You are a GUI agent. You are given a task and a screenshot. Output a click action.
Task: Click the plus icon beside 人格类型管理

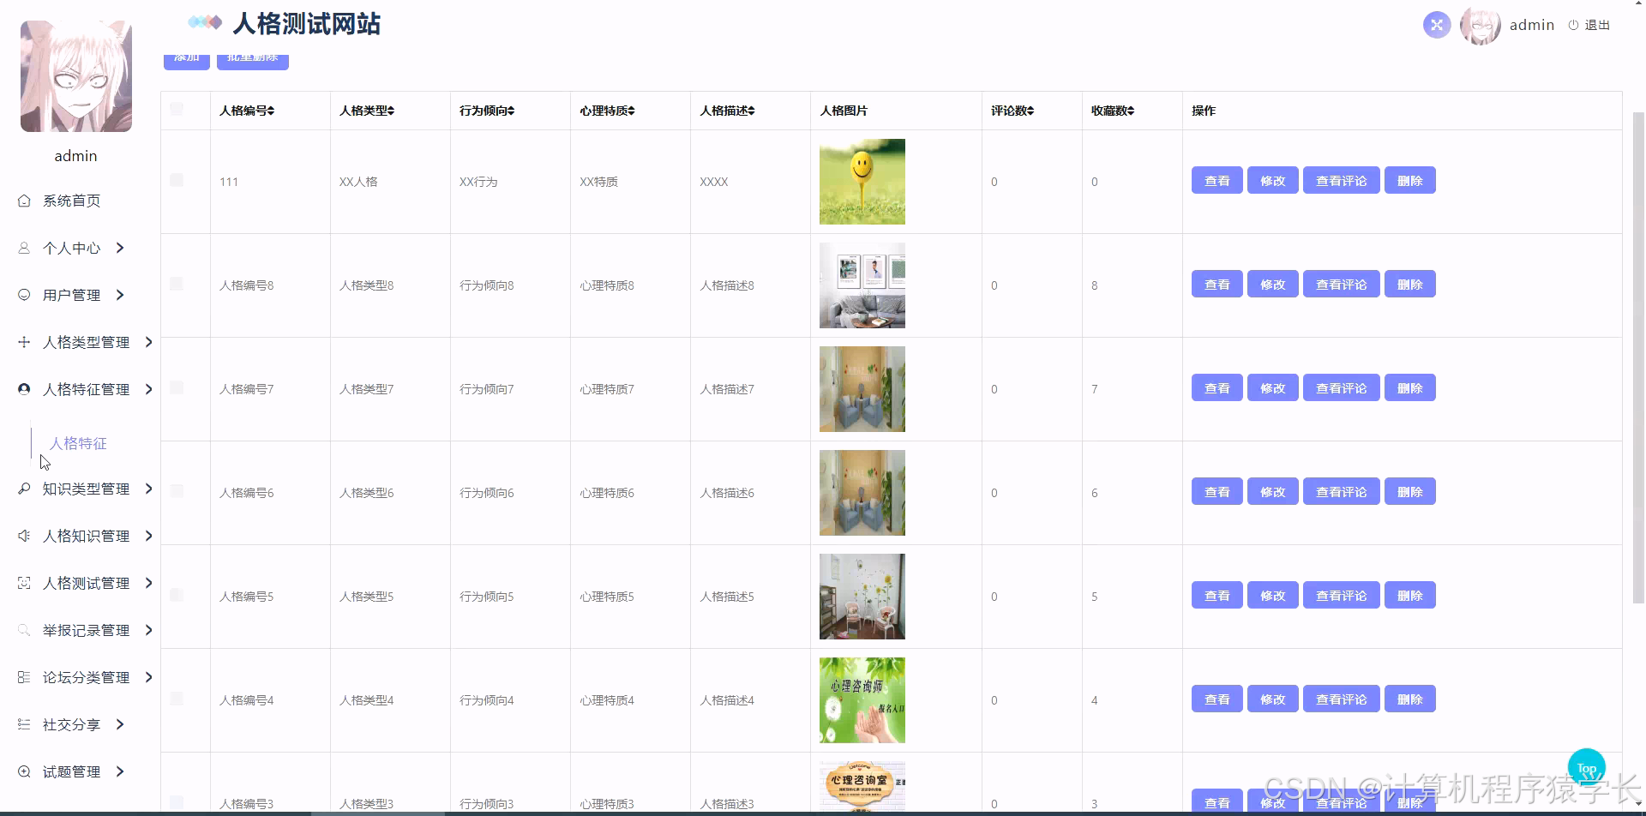point(24,342)
